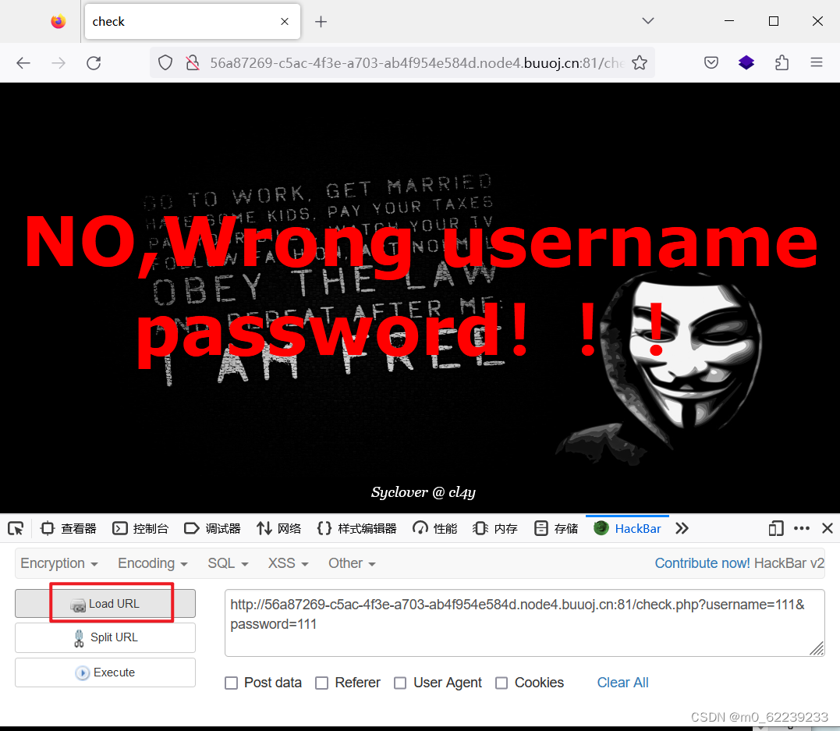
Task: Expand the Encoding dropdown in HackBar
Action: coord(153,563)
